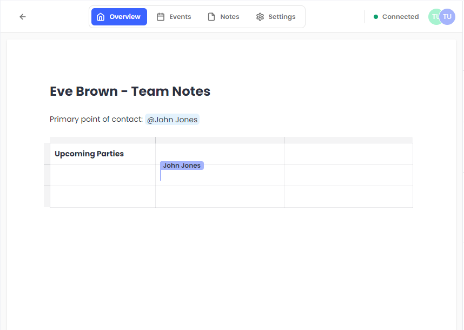Select the first table column handle
Screen dimensions: 464x330
(102, 140)
